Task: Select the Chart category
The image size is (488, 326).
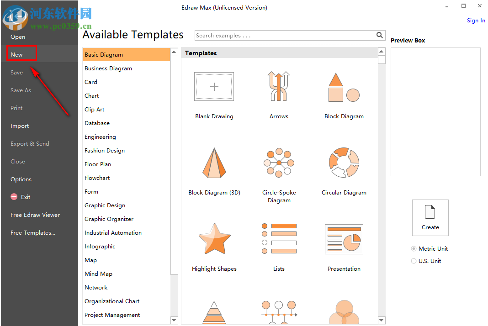Action: (x=127, y=95)
